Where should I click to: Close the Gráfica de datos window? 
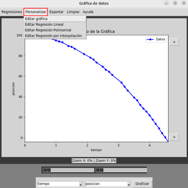tap(184, 3)
